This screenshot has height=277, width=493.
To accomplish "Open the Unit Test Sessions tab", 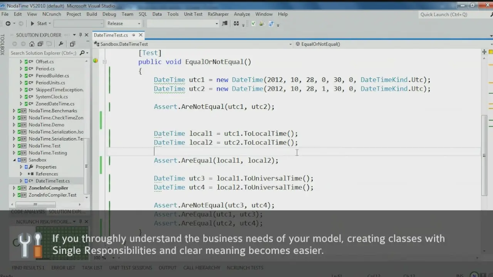I will coord(131,268).
